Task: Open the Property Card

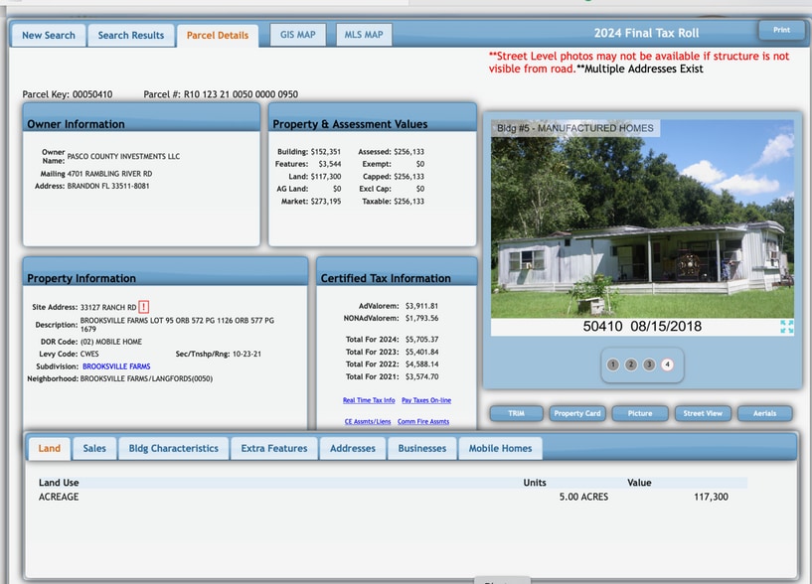Action: pyautogui.click(x=577, y=413)
